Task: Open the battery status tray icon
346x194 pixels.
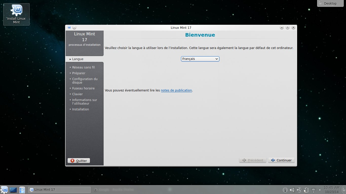Action: pyautogui.click(x=306, y=190)
